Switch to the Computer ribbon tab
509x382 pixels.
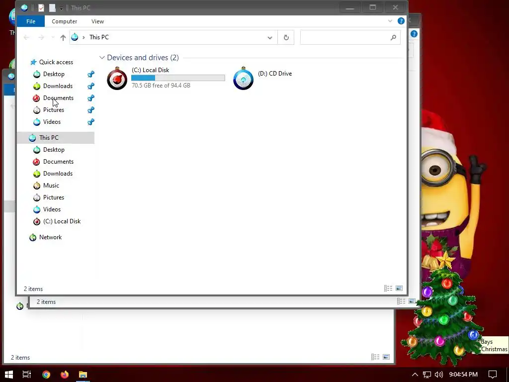[64, 21]
